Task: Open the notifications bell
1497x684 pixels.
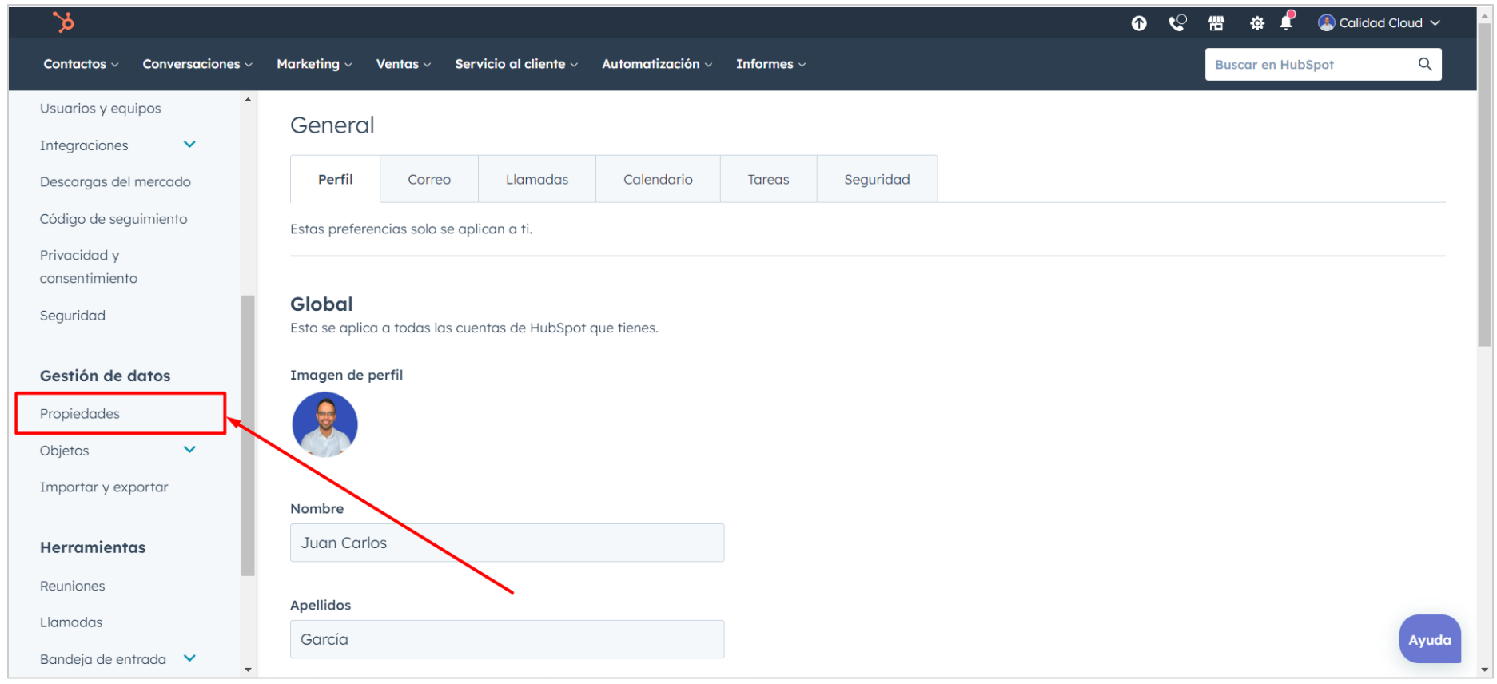Action: [x=1286, y=22]
